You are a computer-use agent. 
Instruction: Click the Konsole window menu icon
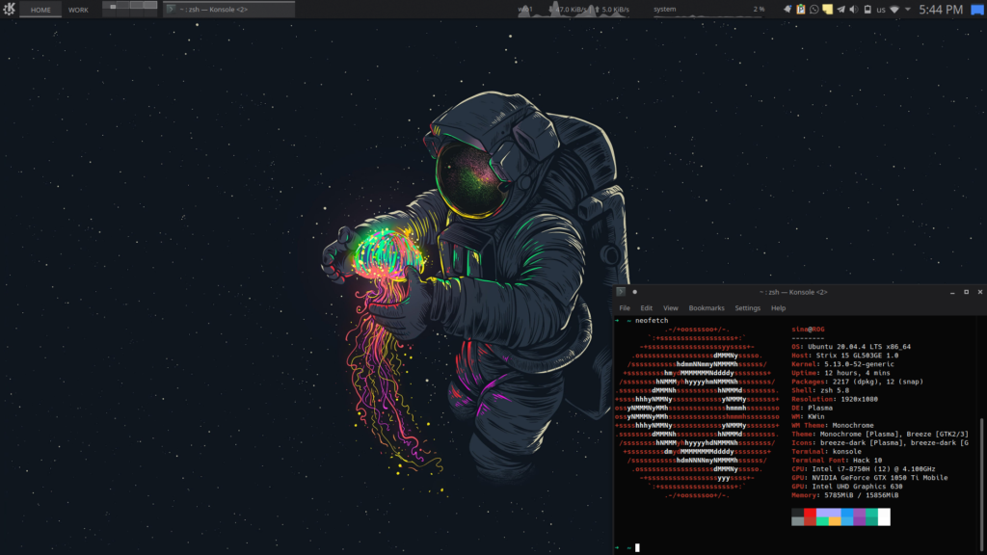[621, 291]
